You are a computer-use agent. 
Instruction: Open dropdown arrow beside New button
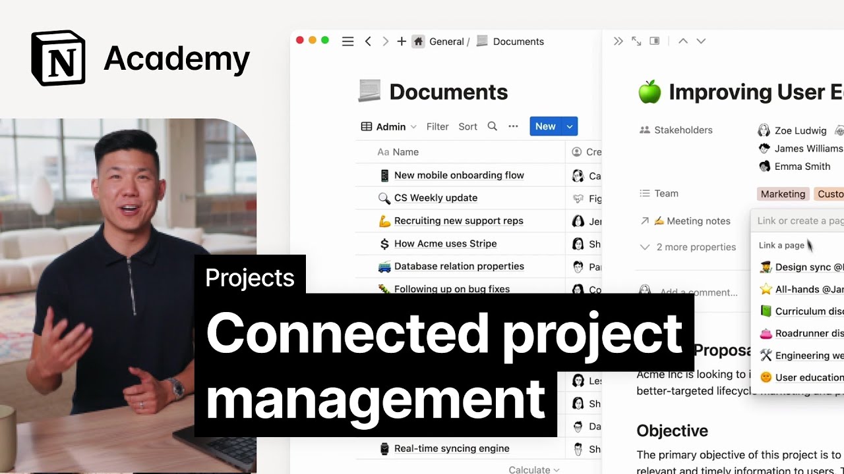[x=570, y=126]
